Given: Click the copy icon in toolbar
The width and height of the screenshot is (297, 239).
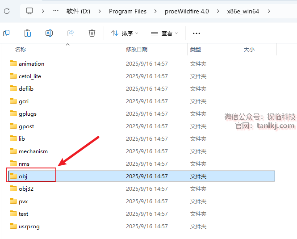Looking at the screenshot, I should (6, 33).
